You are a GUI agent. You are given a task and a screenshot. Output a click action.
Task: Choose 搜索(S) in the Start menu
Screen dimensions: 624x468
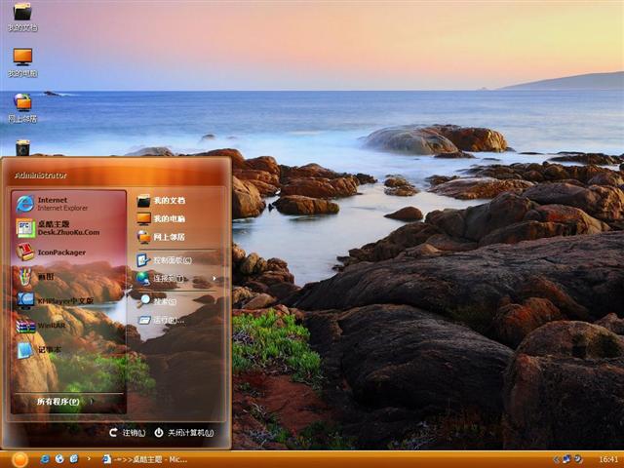[164, 301]
